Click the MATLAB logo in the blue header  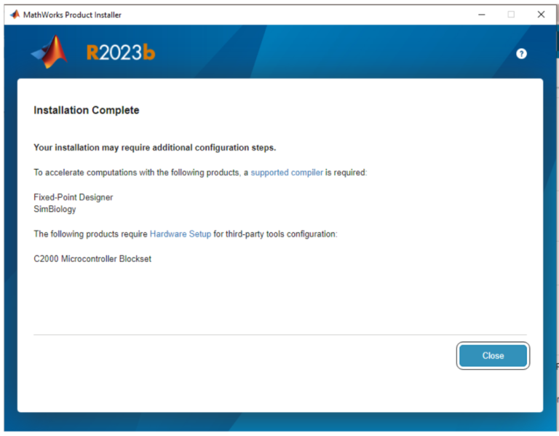tap(49, 52)
